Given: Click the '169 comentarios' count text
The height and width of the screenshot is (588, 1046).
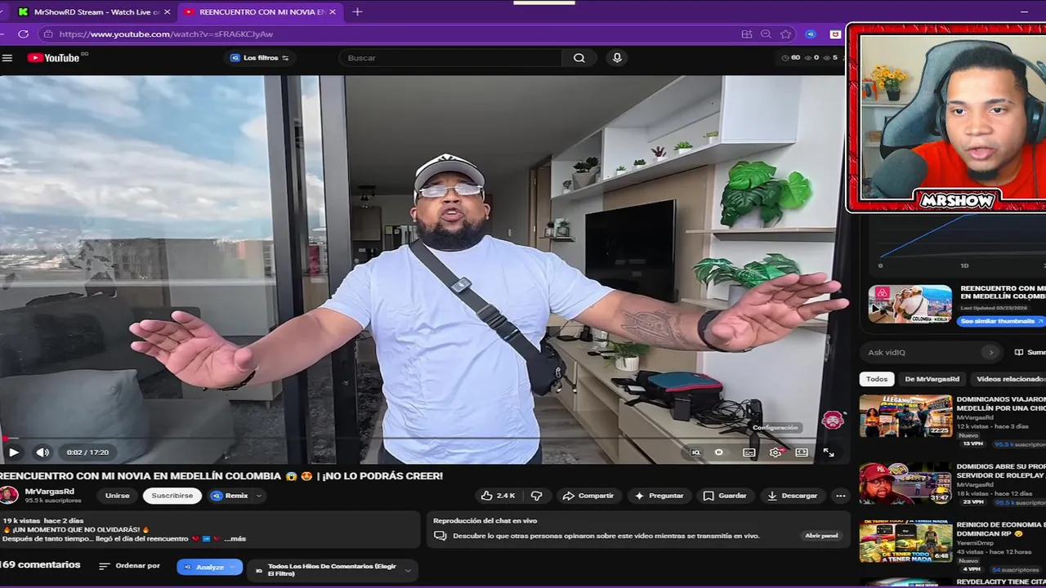Looking at the screenshot, I should pos(40,565).
